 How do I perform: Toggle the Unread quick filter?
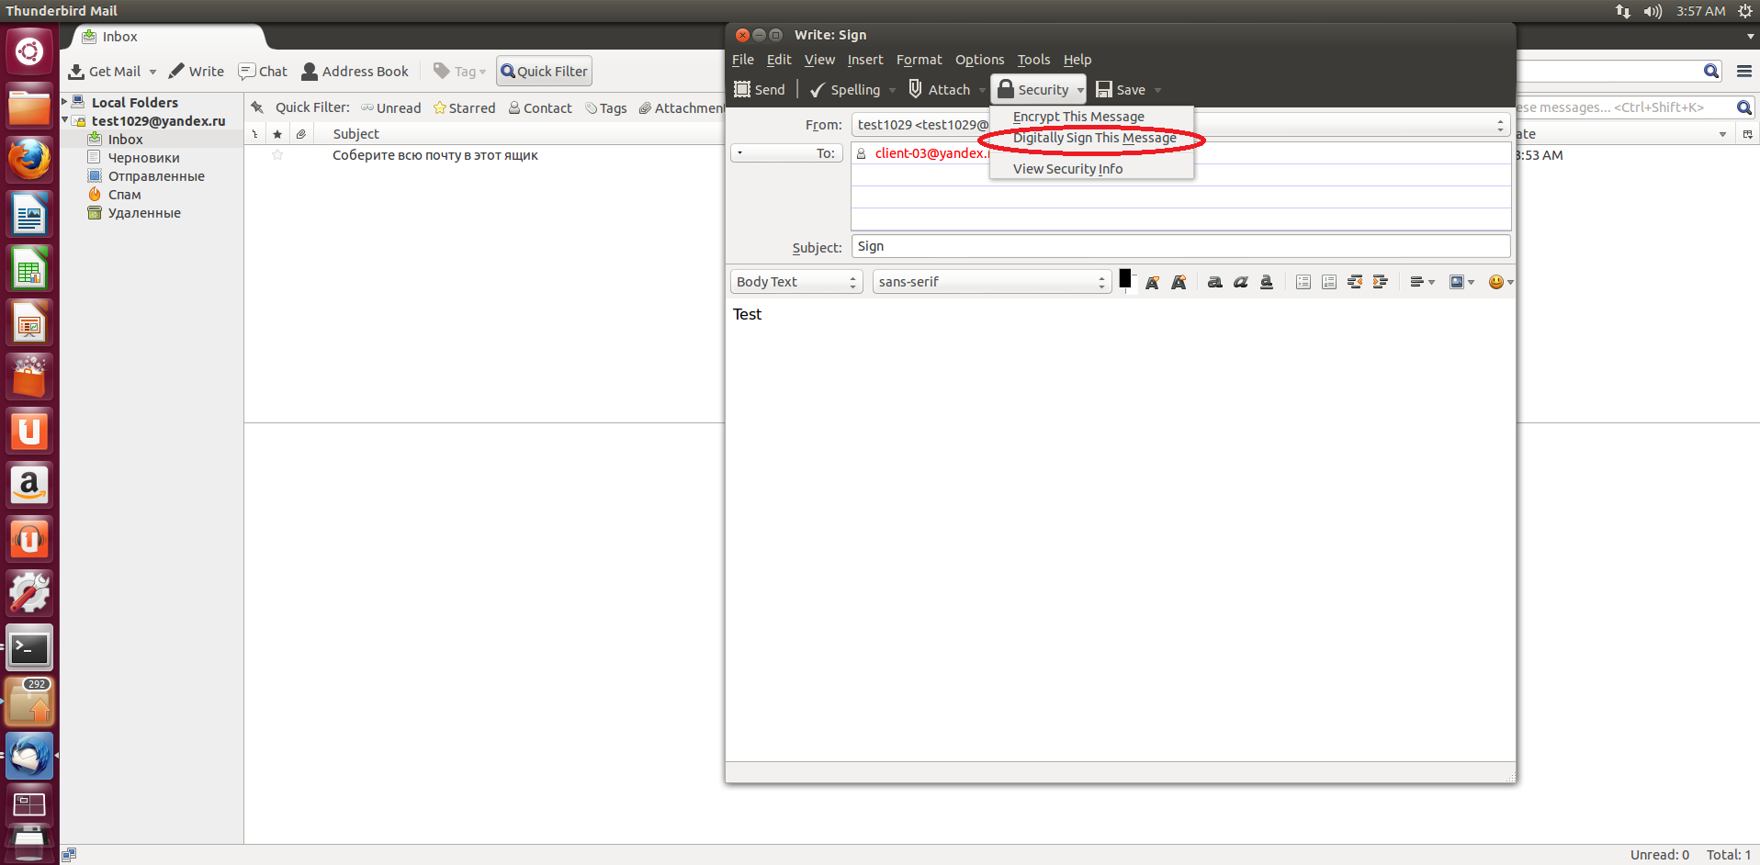[x=390, y=107]
